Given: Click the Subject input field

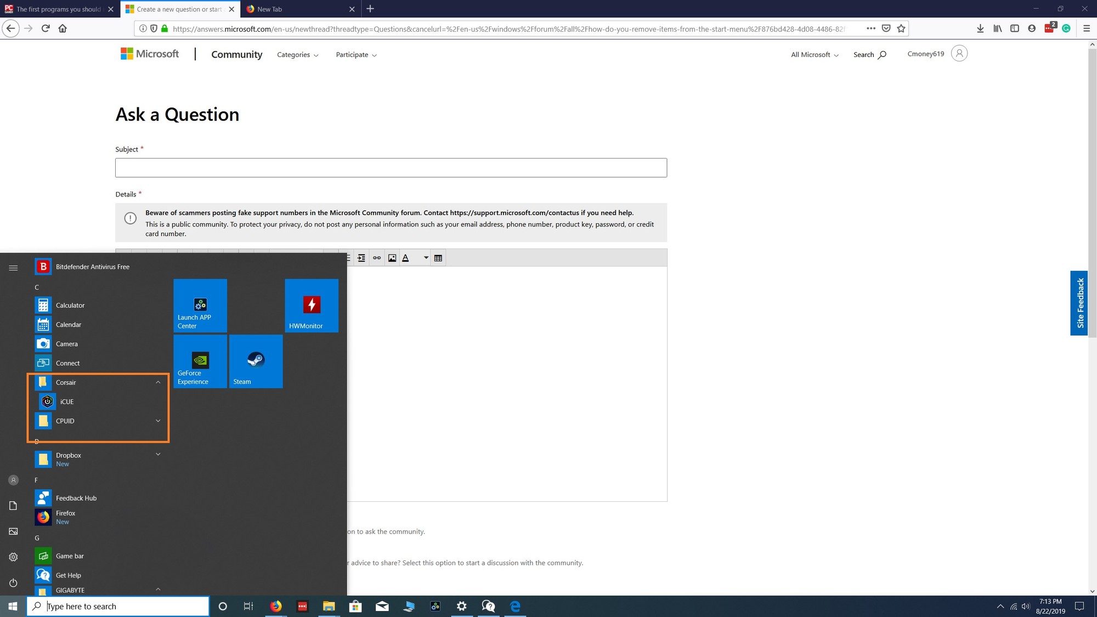Looking at the screenshot, I should pos(391,168).
